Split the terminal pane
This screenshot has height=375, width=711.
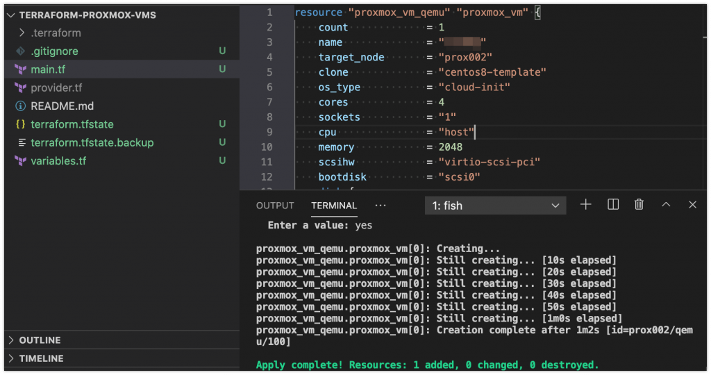point(612,205)
